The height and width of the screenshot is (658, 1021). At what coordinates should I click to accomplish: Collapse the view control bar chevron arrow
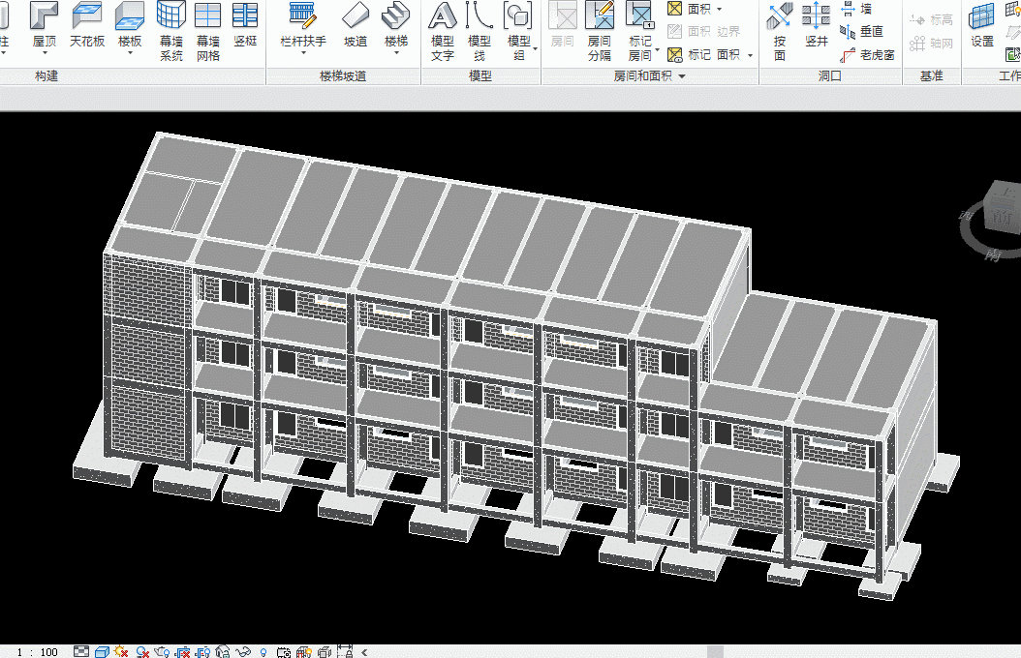click(364, 651)
